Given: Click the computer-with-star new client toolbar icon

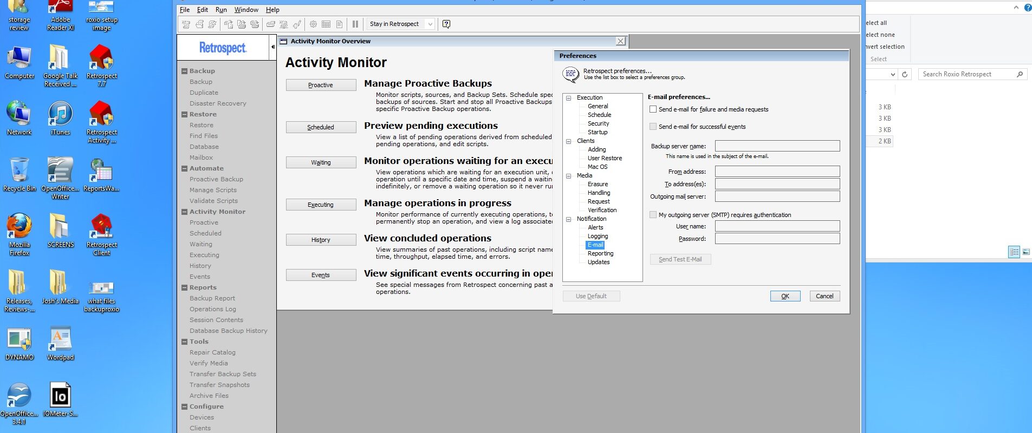Looking at the screenshot, I should pos(283,24).
